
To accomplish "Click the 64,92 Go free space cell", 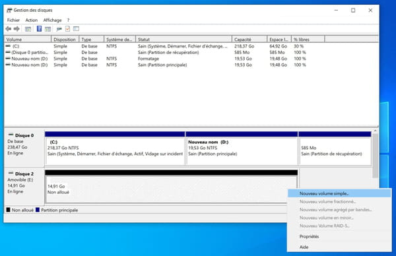I will click(279, 46).
